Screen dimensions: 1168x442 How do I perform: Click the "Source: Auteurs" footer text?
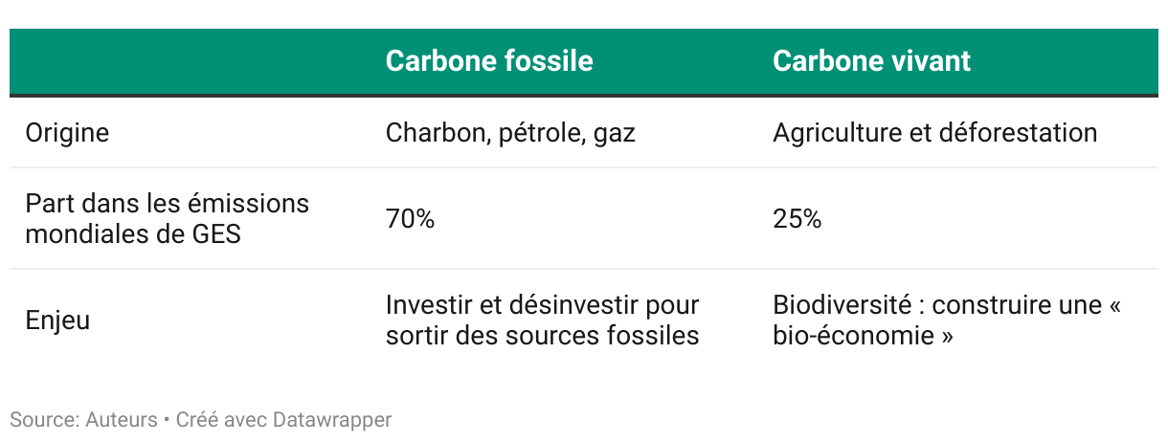pyautogui.click(x=82, y=419)
